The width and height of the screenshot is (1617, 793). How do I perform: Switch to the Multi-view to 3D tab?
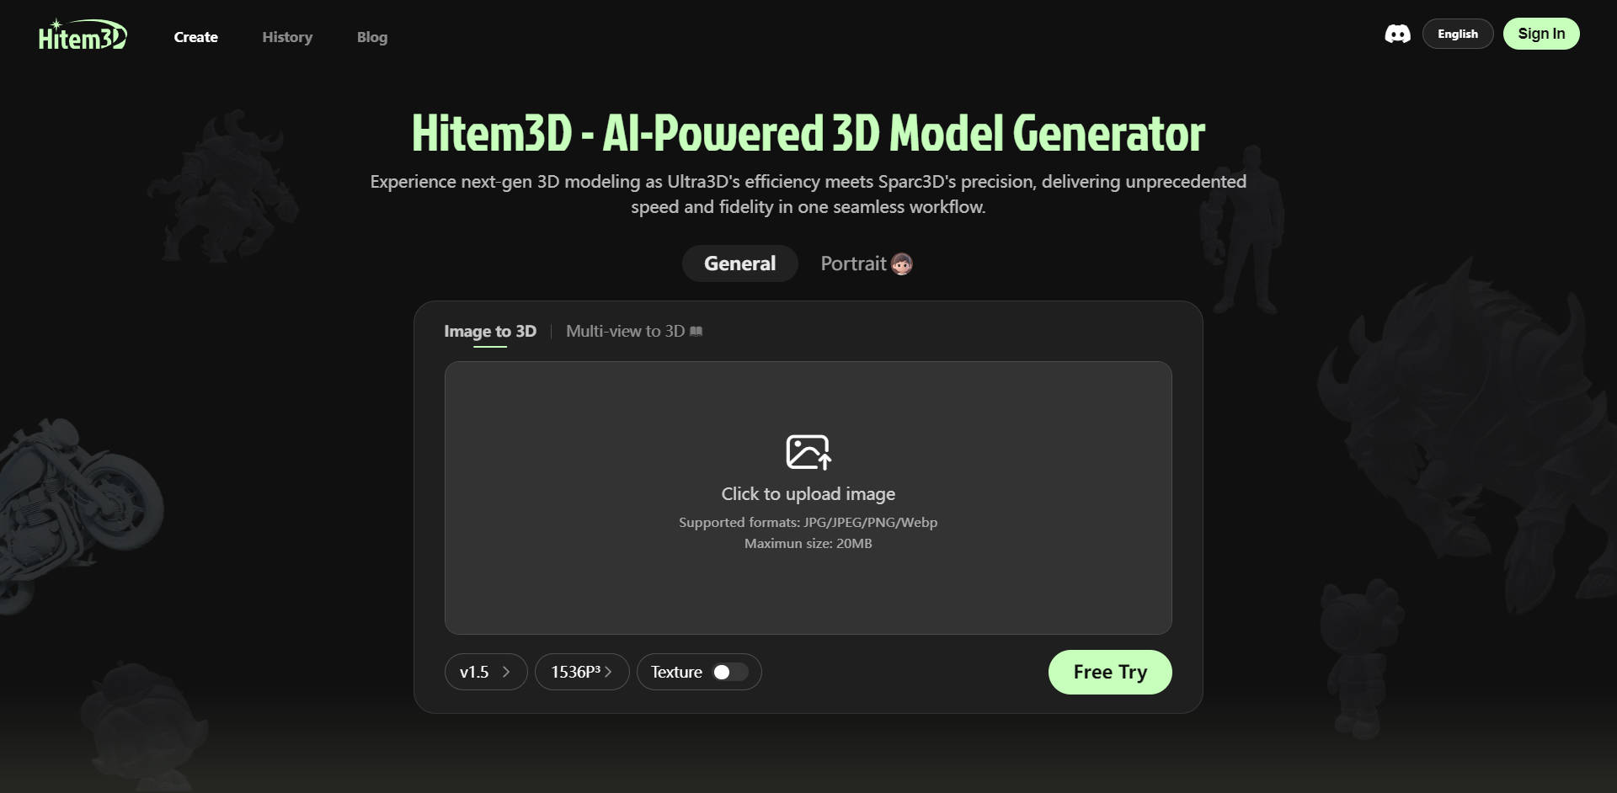[626, 331]
